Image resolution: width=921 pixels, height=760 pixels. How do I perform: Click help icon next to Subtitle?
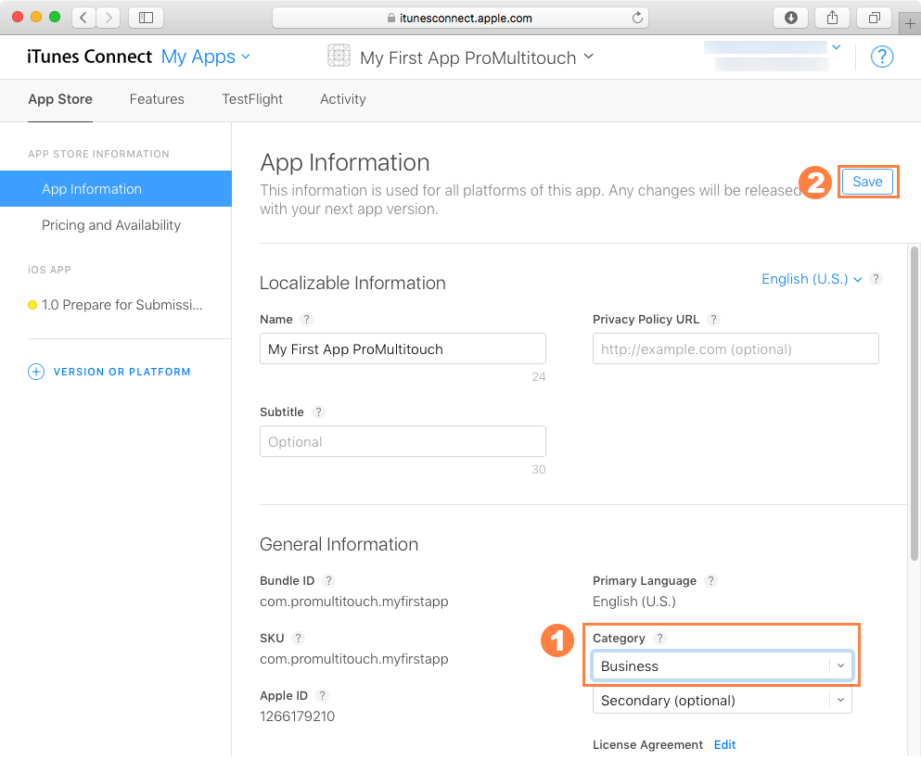pyautogui.click(x=318, y=412)
